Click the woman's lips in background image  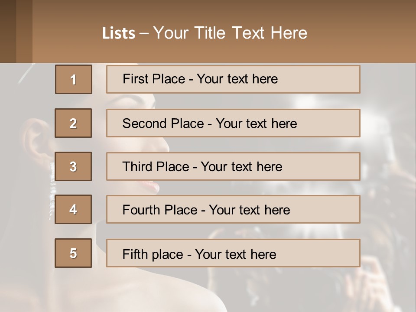click(153, 186)
